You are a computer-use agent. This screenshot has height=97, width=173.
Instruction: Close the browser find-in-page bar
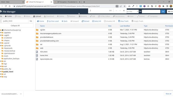pos(124,11)
